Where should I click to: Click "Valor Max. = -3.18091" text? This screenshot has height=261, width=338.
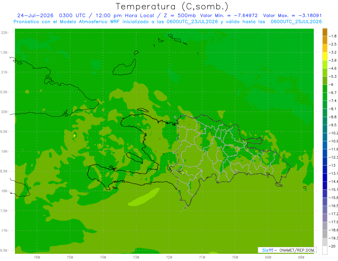coord(292,15)
